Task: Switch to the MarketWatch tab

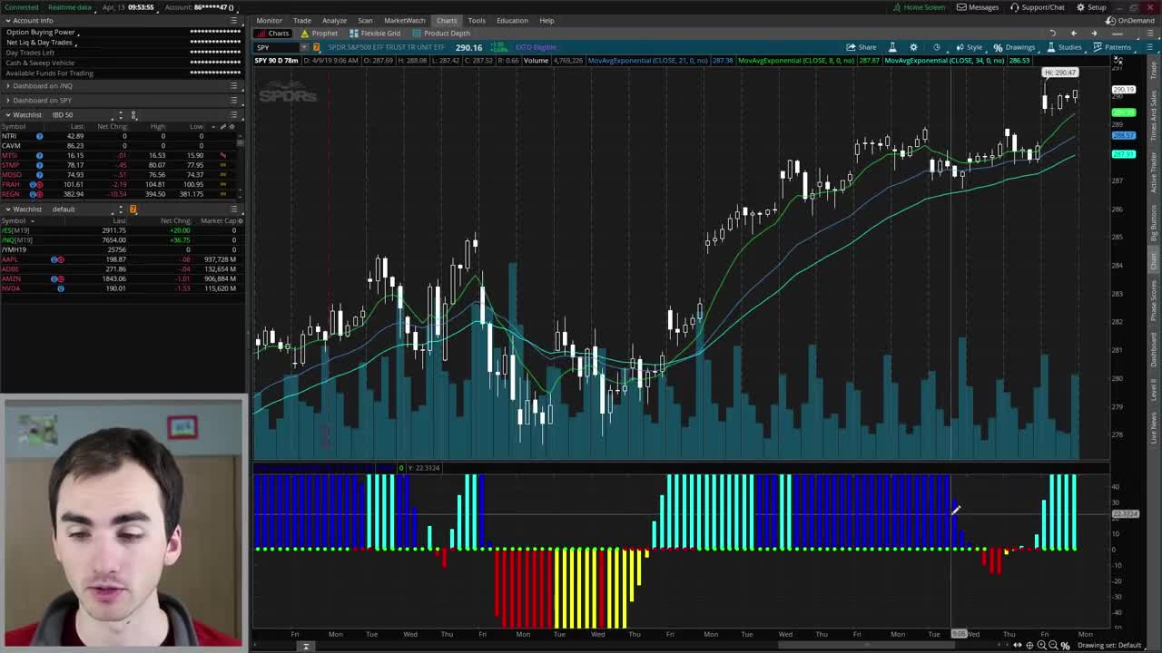Action: pyautogui.click(x=404, y=20)
